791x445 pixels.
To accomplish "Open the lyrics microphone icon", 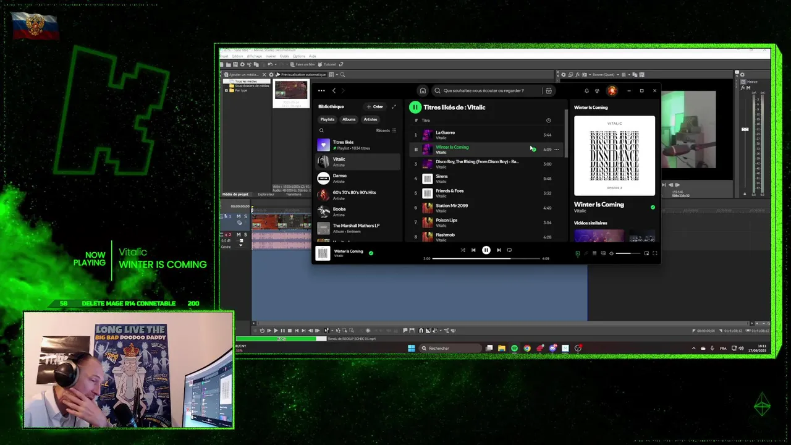I will pos(586,253).
